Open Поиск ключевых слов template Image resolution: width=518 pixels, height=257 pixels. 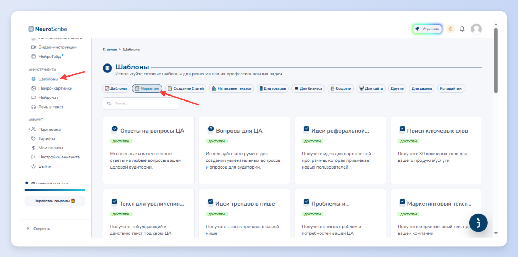[436, 150]
